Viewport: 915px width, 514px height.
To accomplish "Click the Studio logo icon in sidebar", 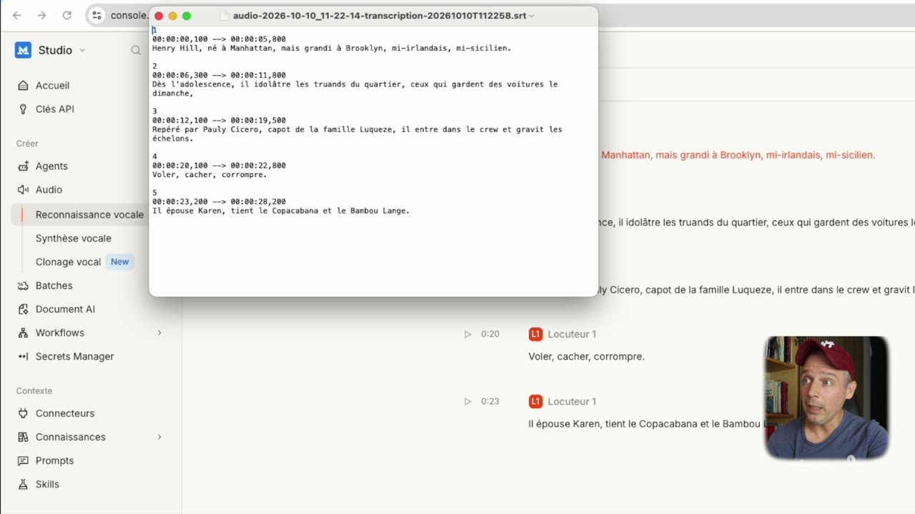I will pyautogui.click(x=23, y=50).
